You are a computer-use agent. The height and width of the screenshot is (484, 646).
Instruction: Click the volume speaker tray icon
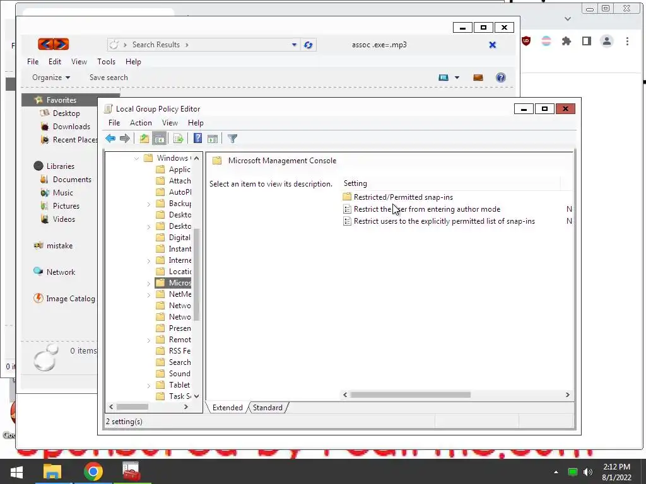[589, 472]
